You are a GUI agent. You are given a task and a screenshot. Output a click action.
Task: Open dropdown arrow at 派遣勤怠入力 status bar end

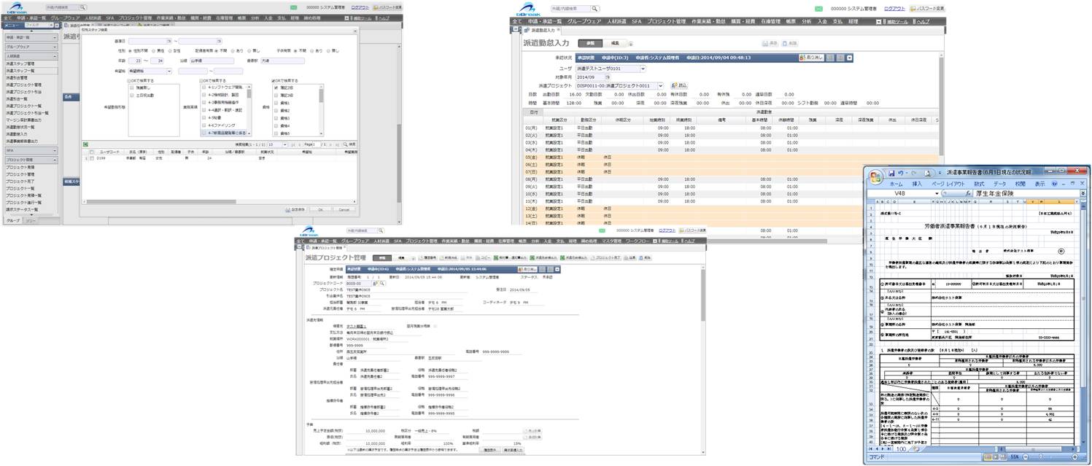[x=849, y=58]
